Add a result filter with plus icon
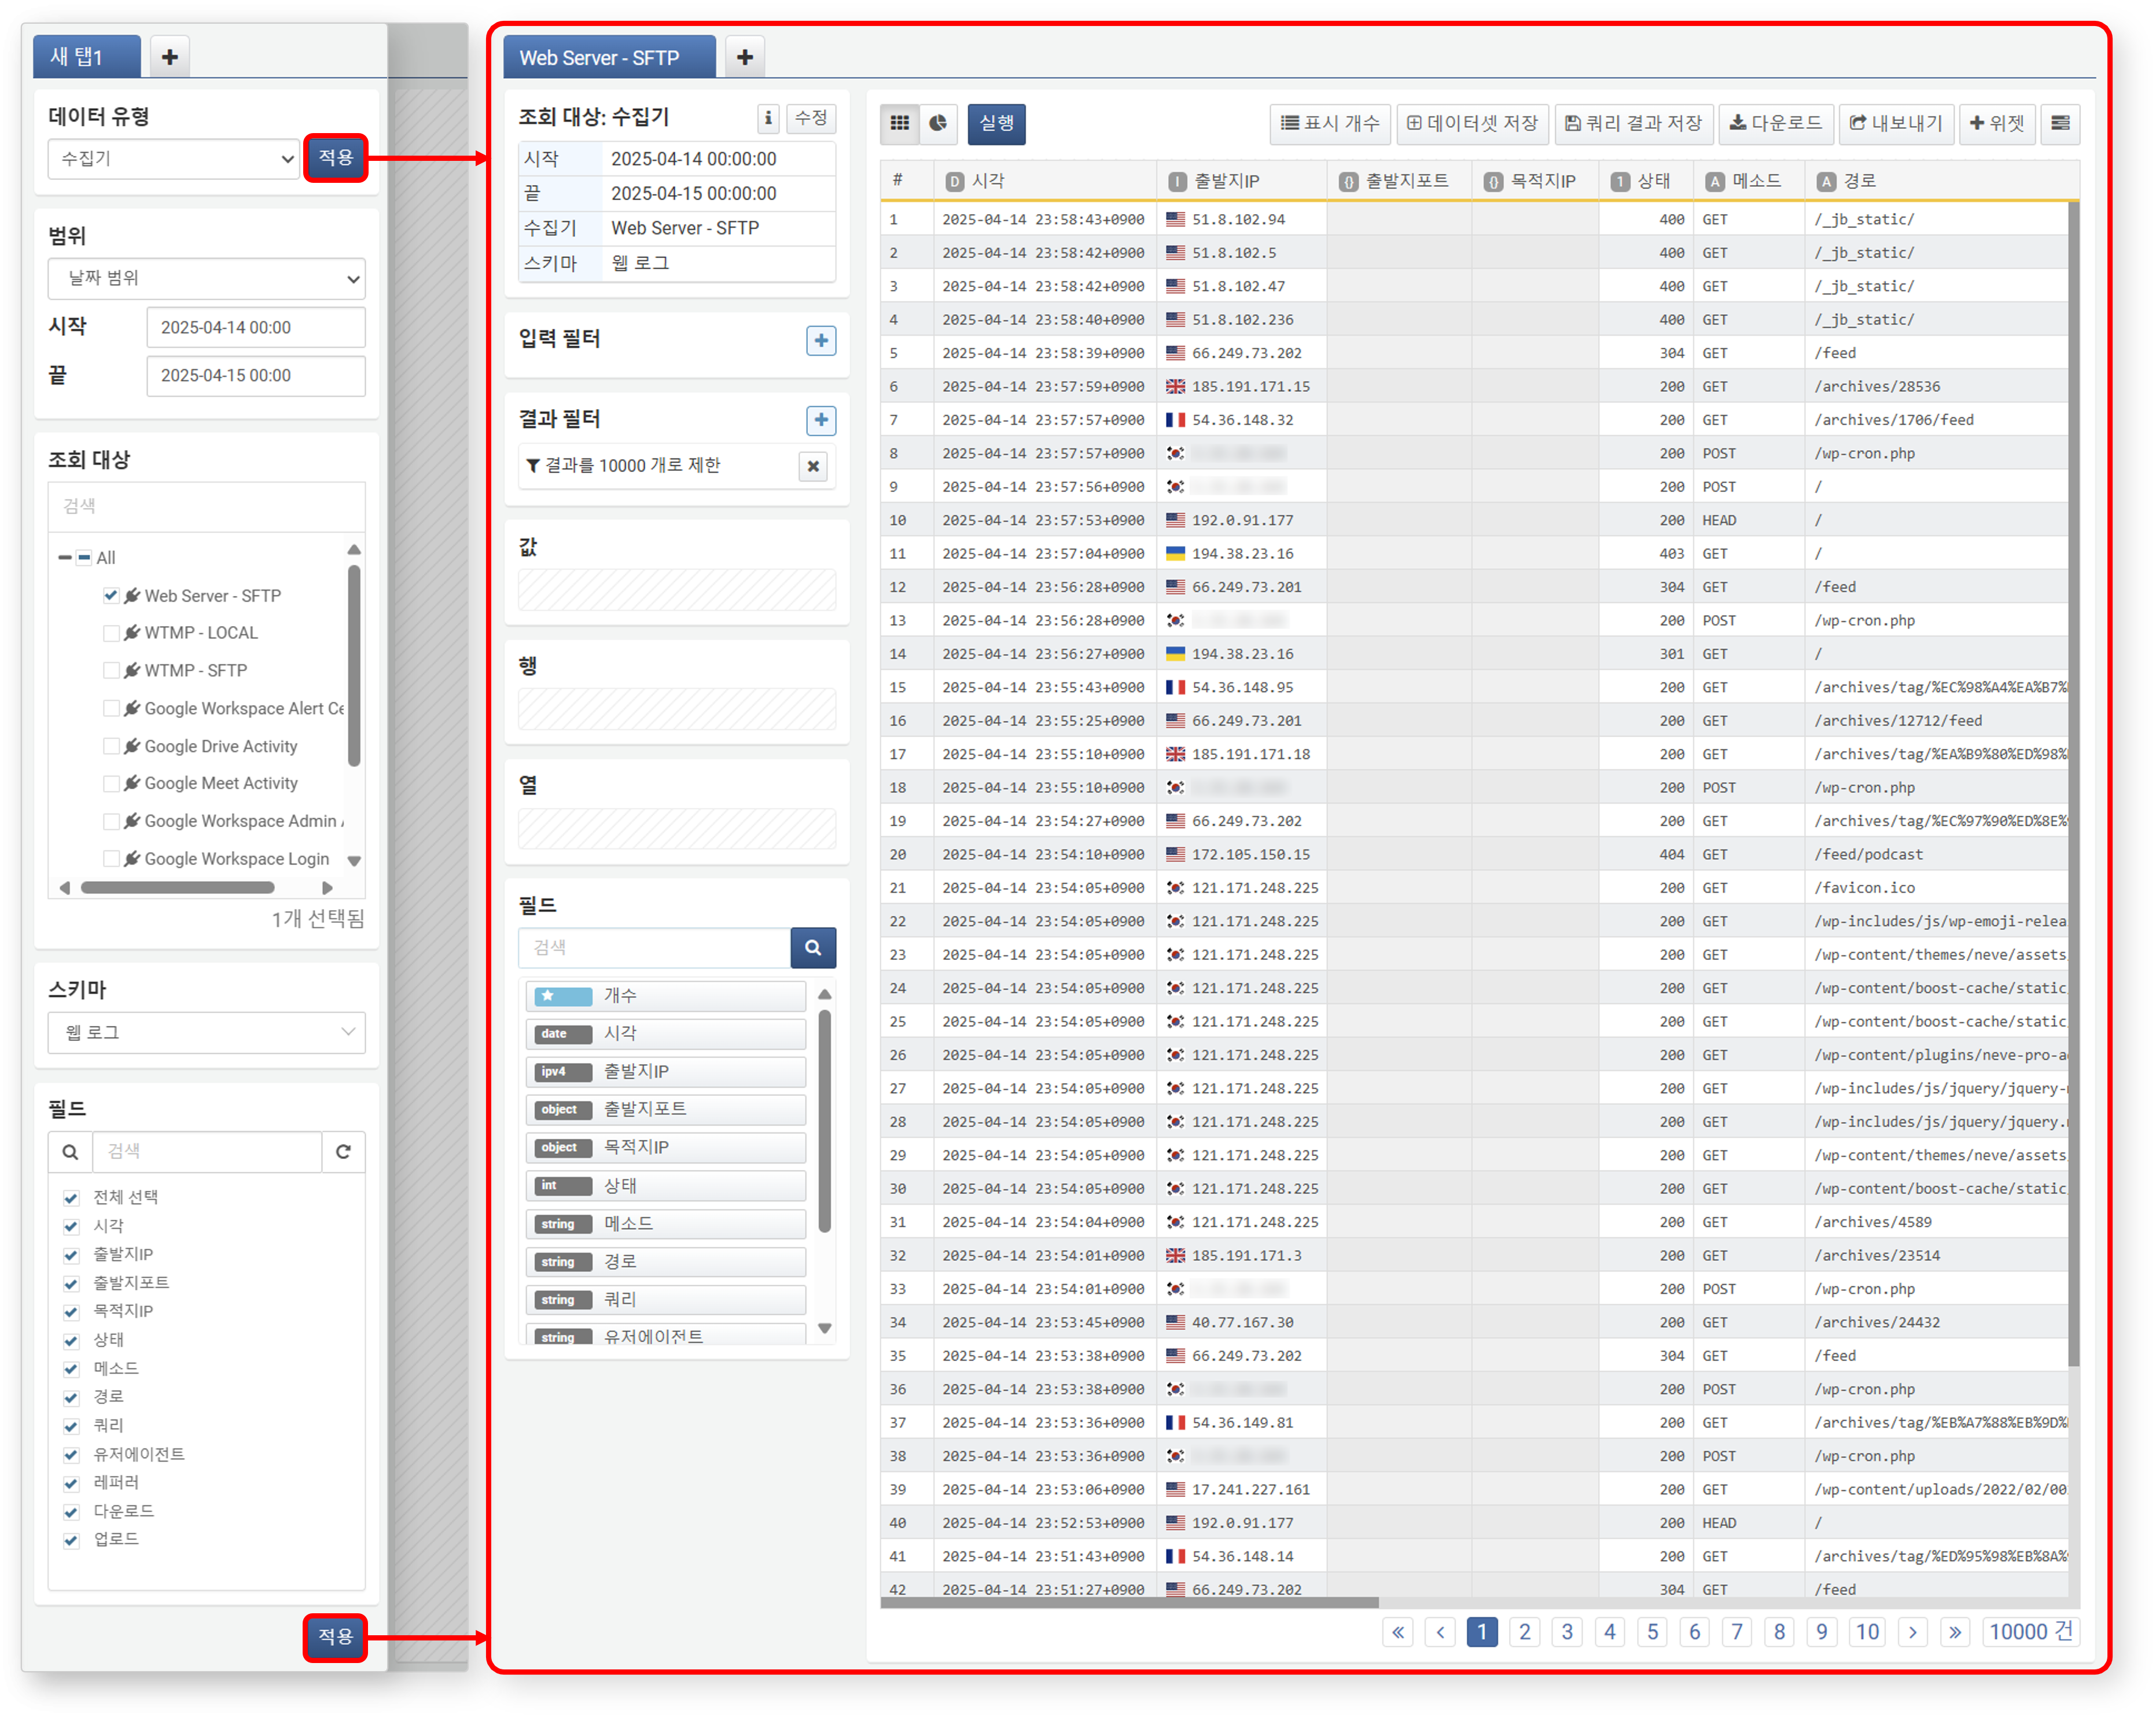 pos(821,420)
